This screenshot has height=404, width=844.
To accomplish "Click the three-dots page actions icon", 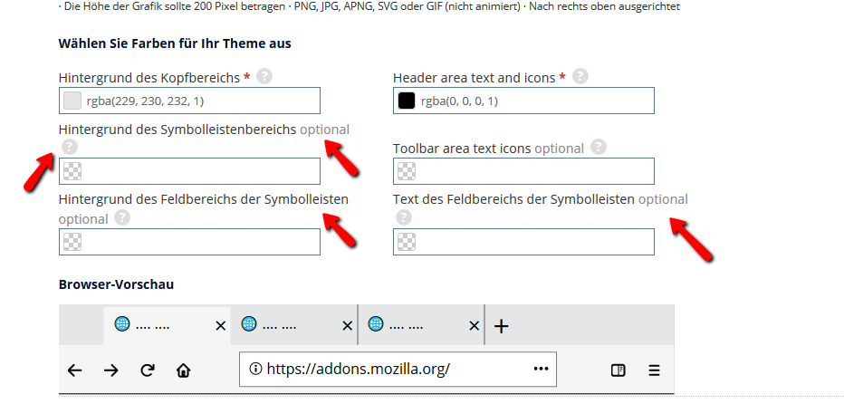I will (x=541, y=369).
